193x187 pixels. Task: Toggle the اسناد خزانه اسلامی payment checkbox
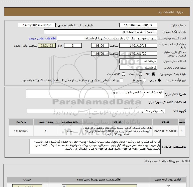122,80
